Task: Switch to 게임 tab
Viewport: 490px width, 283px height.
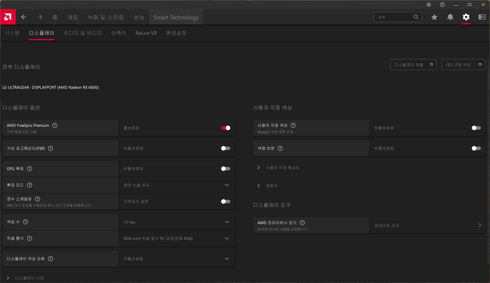Action: [73, 17]
